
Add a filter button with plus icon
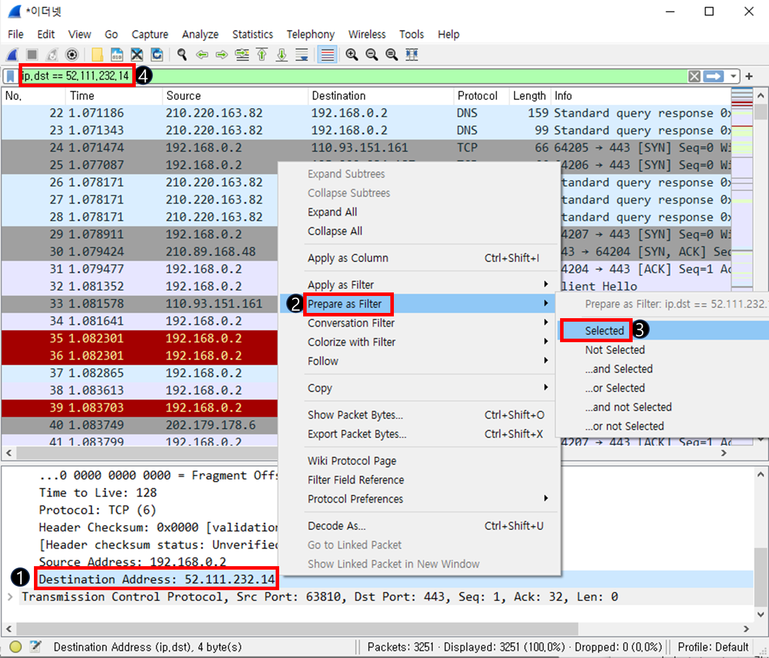[x=749, y=76]
